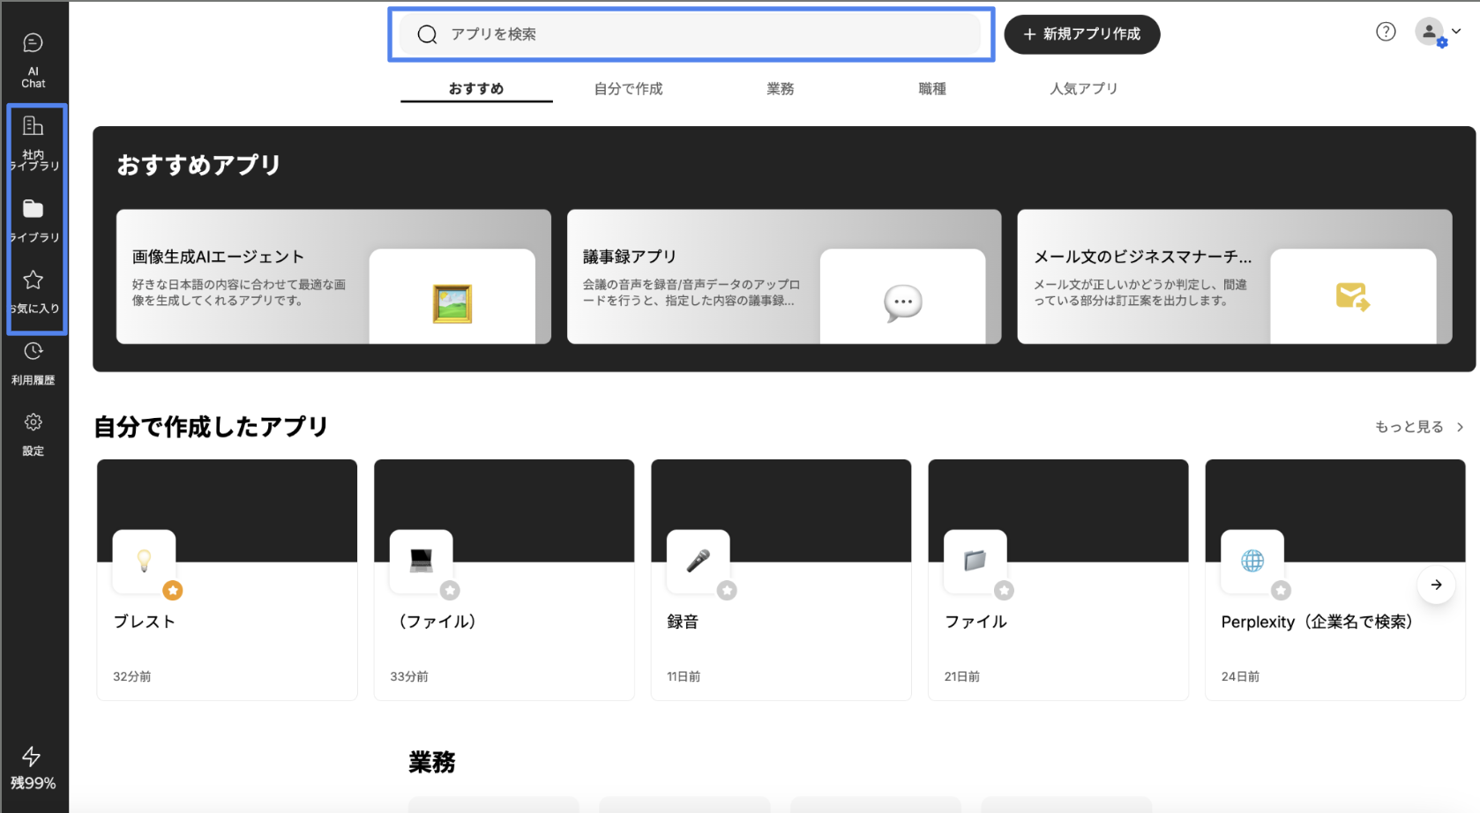Switch to the 人気アプリ tab
This screenshot has height=813, width=1480.
[1083, 88]
